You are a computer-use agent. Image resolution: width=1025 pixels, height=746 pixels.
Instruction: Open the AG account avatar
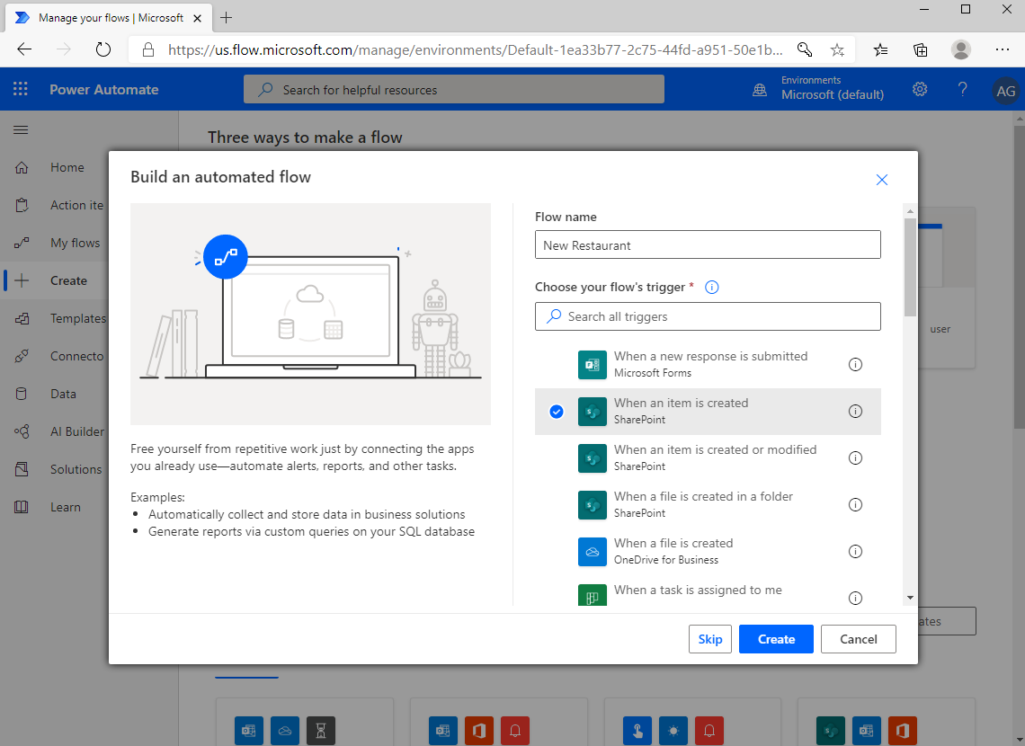pyautogui.click(x=1005, y=91)
